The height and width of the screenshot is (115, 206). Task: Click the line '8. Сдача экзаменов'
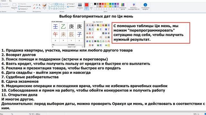20,81
